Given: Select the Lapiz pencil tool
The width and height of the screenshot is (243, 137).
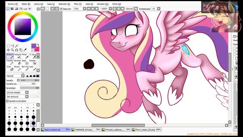Looking at the screenshot, I should [33, 68].
